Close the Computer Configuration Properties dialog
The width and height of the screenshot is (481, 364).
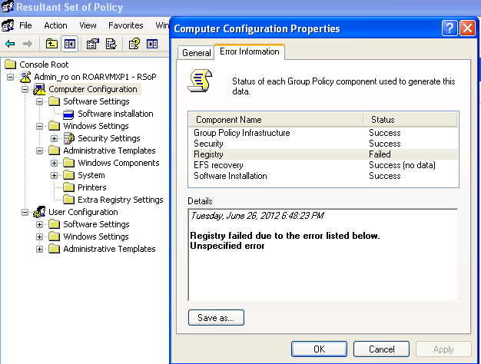click(x=467, y=28)
